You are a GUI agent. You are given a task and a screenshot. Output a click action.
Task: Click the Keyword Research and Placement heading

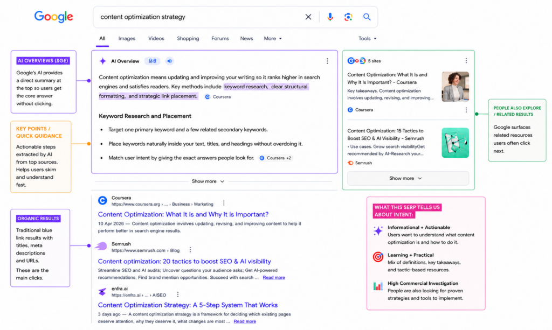pos(145,116)
